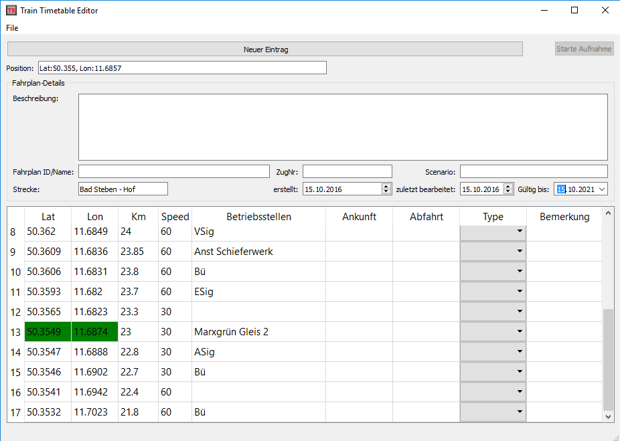Click the Neuer Eintrag button
Image resolution: width=620 pixels, height=441 pixels.
(265, 50)
